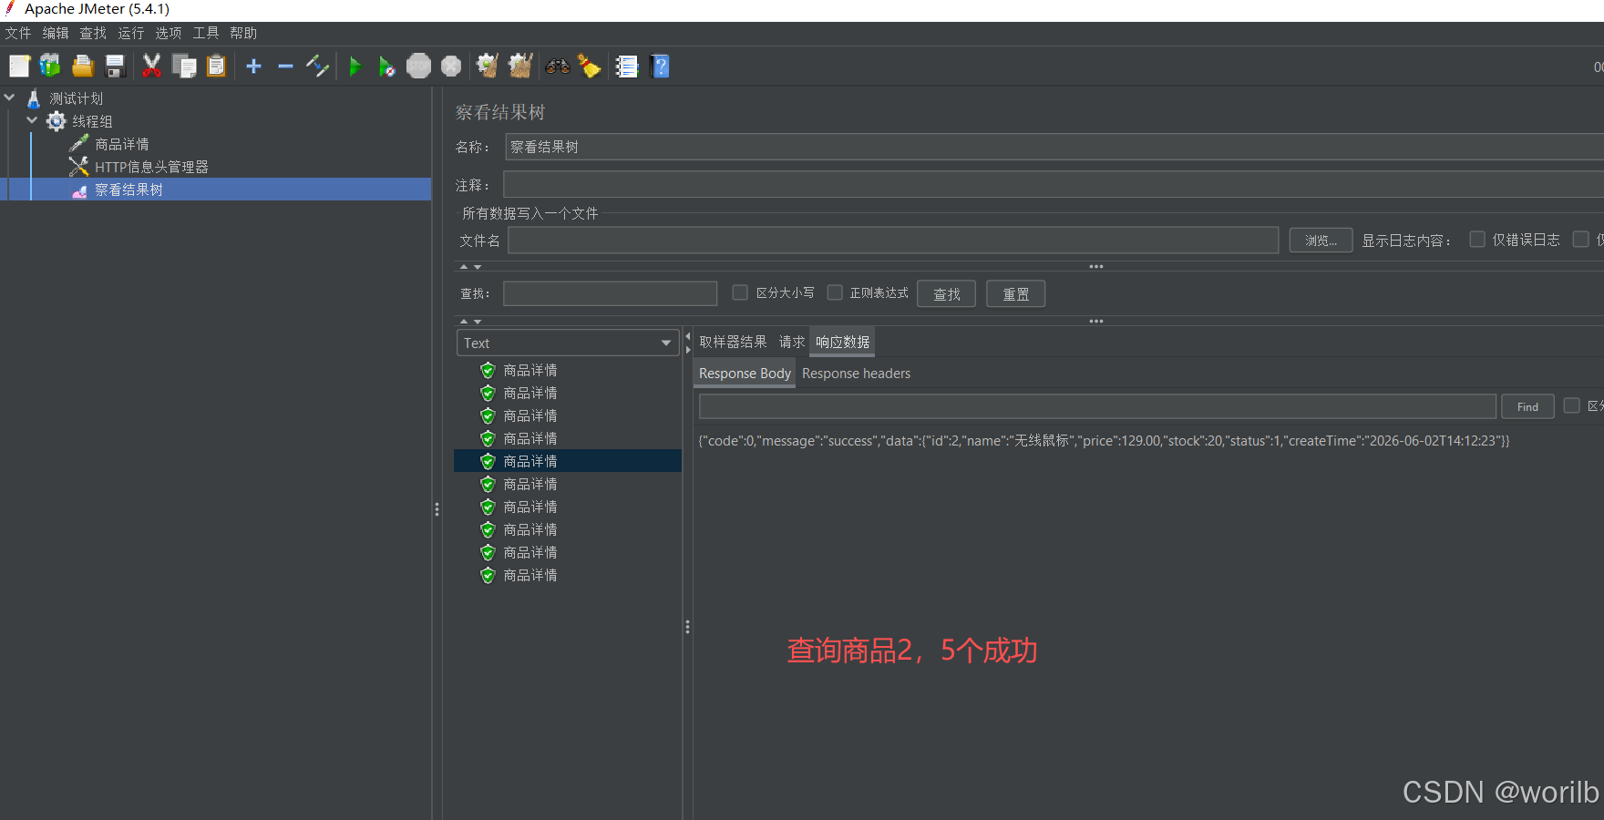Click the response JSON body text
This screenshot has width=1604, height=820.
[1104, 441]
